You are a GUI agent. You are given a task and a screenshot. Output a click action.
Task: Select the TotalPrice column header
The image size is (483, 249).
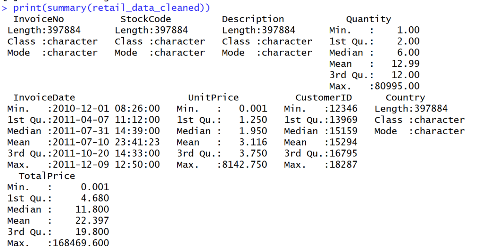point(47,176)
